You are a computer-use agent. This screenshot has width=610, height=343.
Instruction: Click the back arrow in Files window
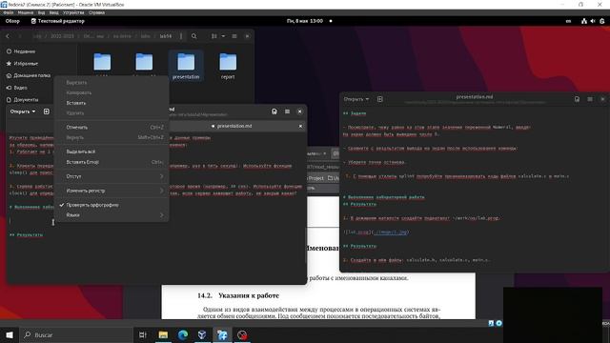pos(8,36)
